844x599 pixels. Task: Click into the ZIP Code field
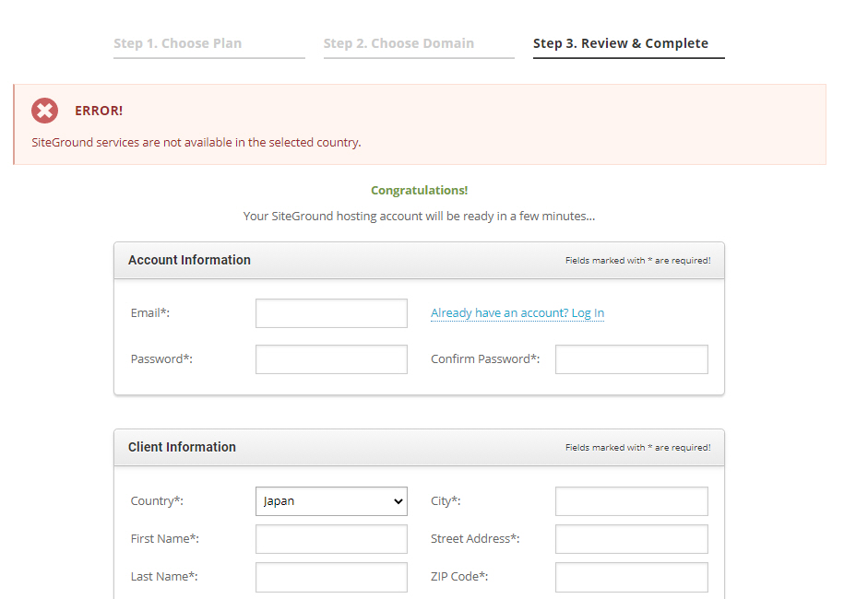click(631, 576)
